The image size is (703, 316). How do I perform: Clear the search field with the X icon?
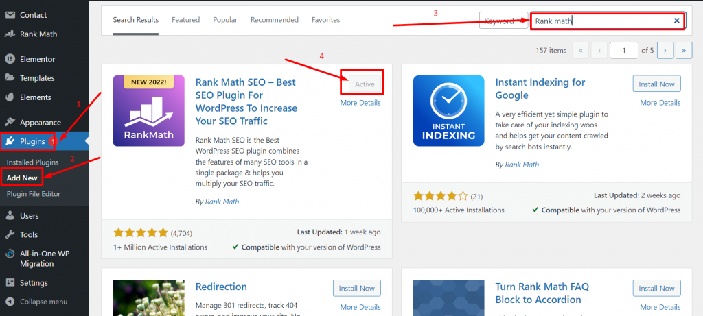[x=676, y=21]
